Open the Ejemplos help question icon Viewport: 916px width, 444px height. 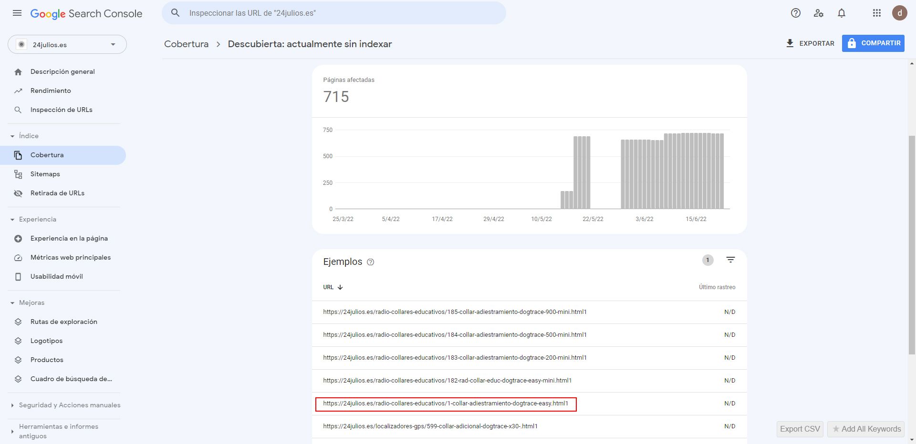pos(370,262)
